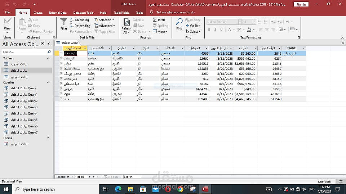The height and width of the screenshot is (194, 346).
Task: Switch to External Data tab
Action: pyautogui.click(x=58, y=13)
